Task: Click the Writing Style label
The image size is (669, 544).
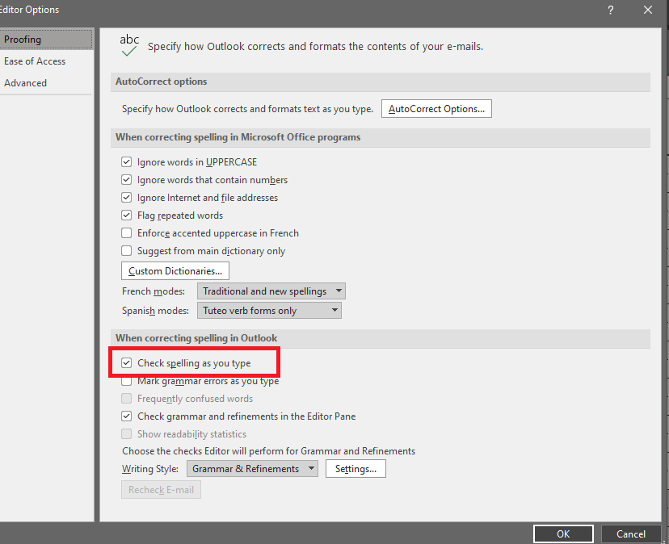Action: (149, 469)
